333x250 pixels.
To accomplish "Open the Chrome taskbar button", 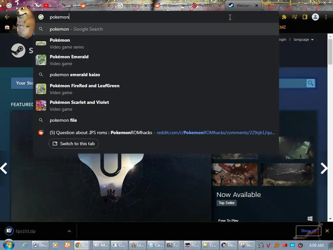I will point(82,245).
